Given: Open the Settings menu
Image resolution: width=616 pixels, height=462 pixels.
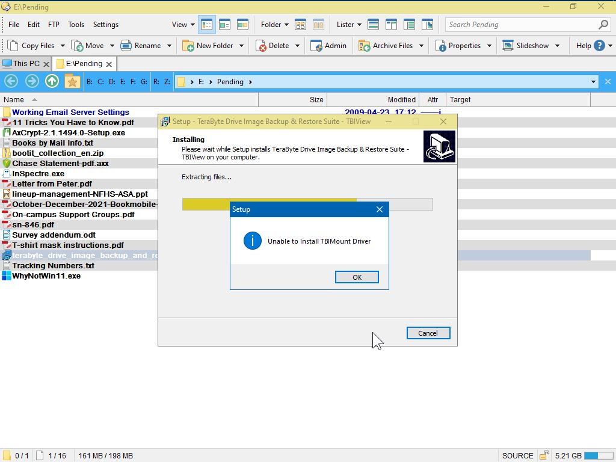Looking at the screenshot, I should [106, 24].
